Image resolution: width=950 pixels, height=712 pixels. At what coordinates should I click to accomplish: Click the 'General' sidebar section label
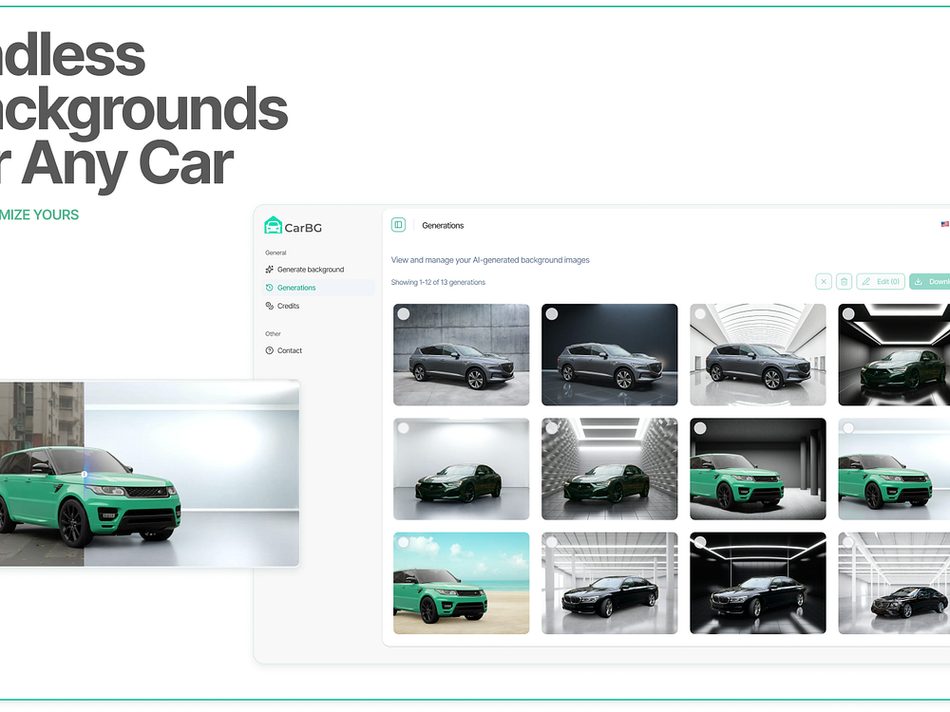pyautogui.click(x=275, y=253)
